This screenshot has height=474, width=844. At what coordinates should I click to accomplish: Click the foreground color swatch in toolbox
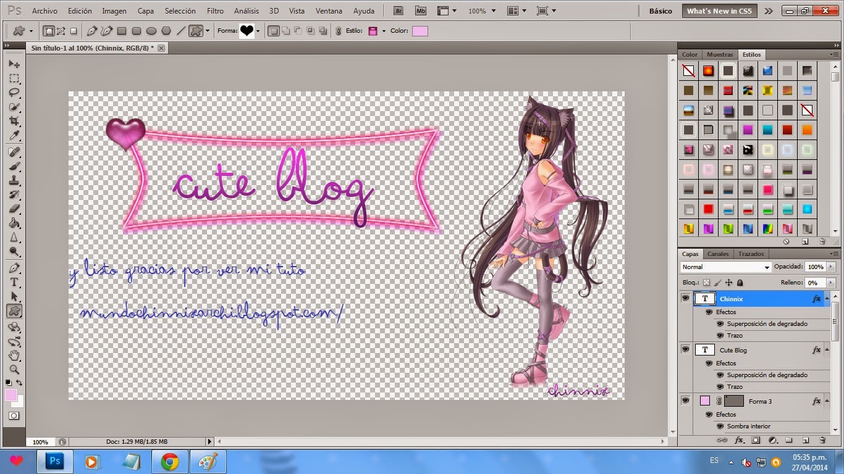(11, 395)
